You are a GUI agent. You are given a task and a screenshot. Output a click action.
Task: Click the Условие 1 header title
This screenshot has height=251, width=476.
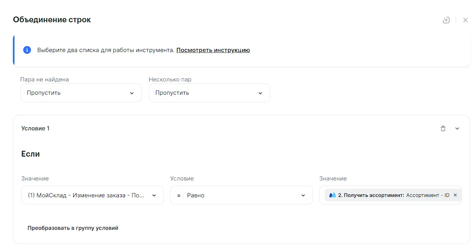[x=35, y=128]
